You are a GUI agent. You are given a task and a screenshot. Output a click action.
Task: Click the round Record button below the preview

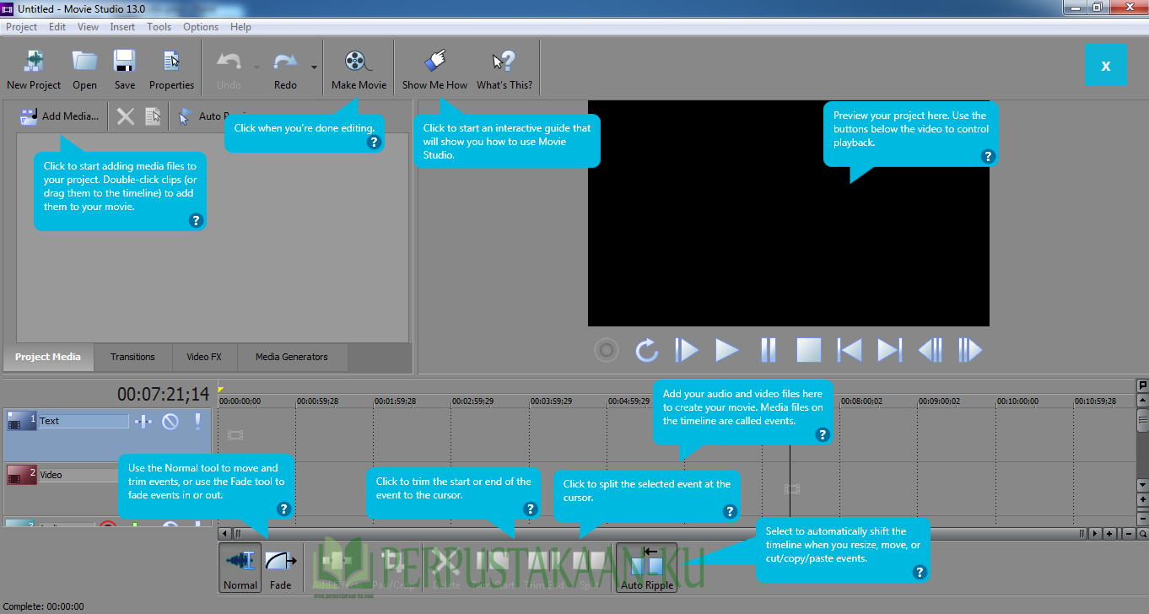coord(607,350)
